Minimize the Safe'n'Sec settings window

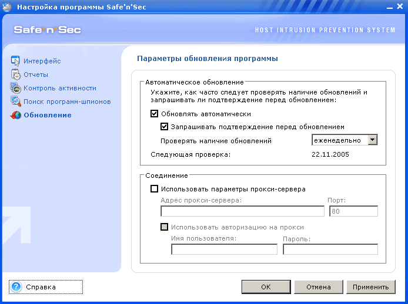point(390,7)
